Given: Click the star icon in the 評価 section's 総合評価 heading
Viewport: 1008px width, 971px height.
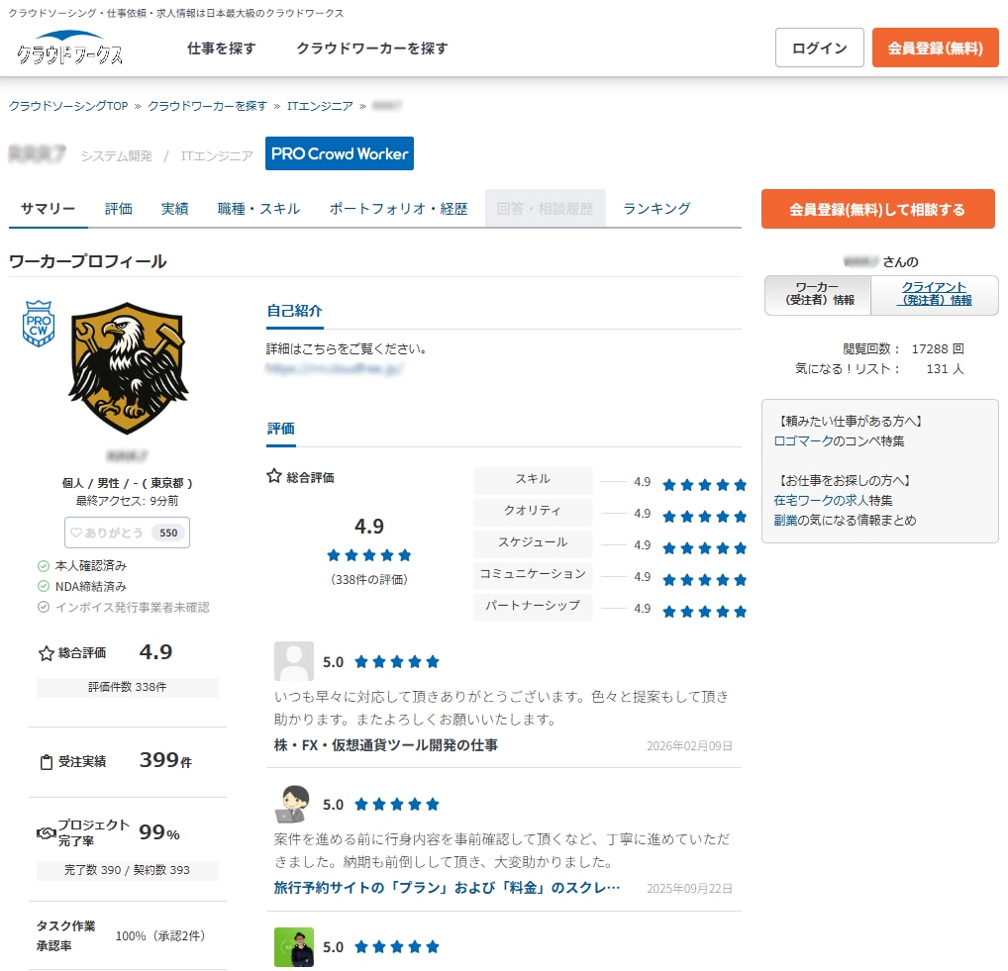Looking at the screenshot, I should [274, 476].
